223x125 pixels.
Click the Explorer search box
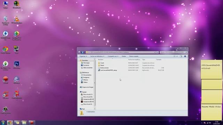[x=174, y=52]
